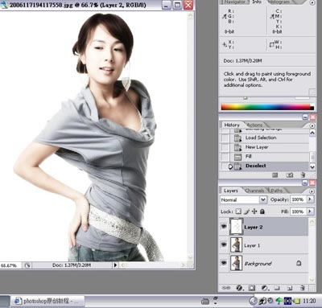Click History panel scroll up arrow
Image resolution: width=322 pixels, height=308 pixels.
point(312,133)
